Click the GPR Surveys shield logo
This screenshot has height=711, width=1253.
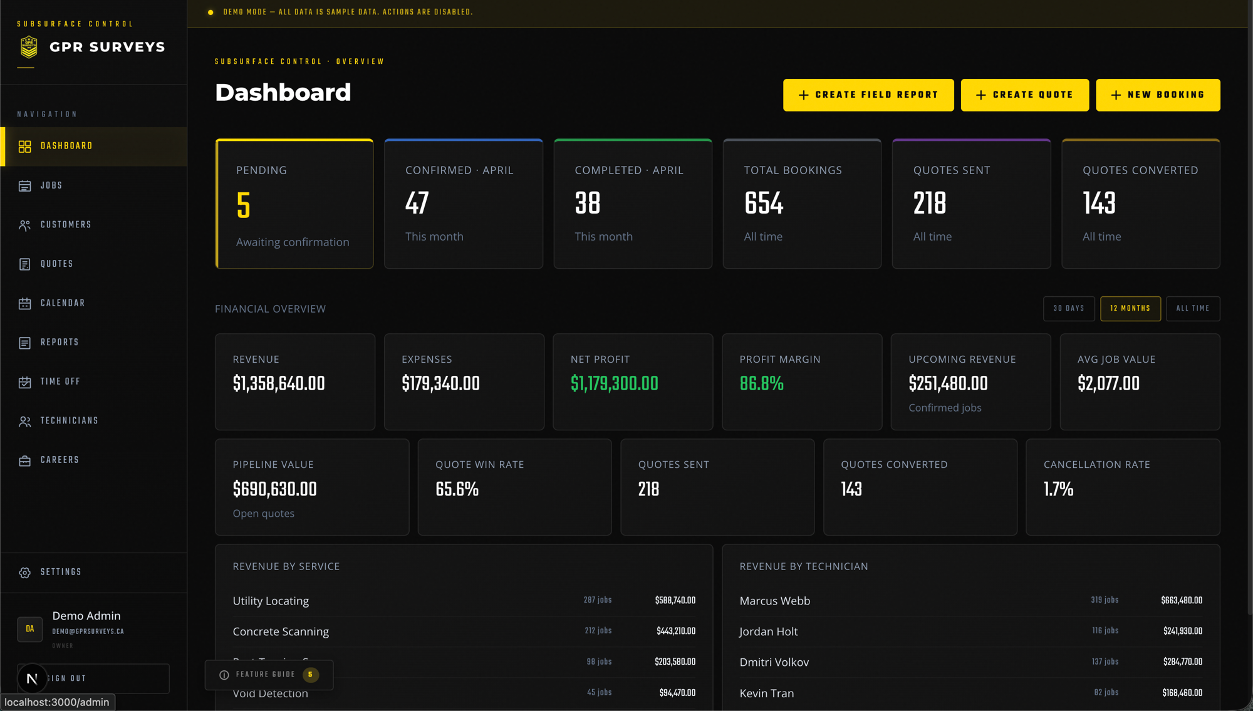tap(29, 47)
